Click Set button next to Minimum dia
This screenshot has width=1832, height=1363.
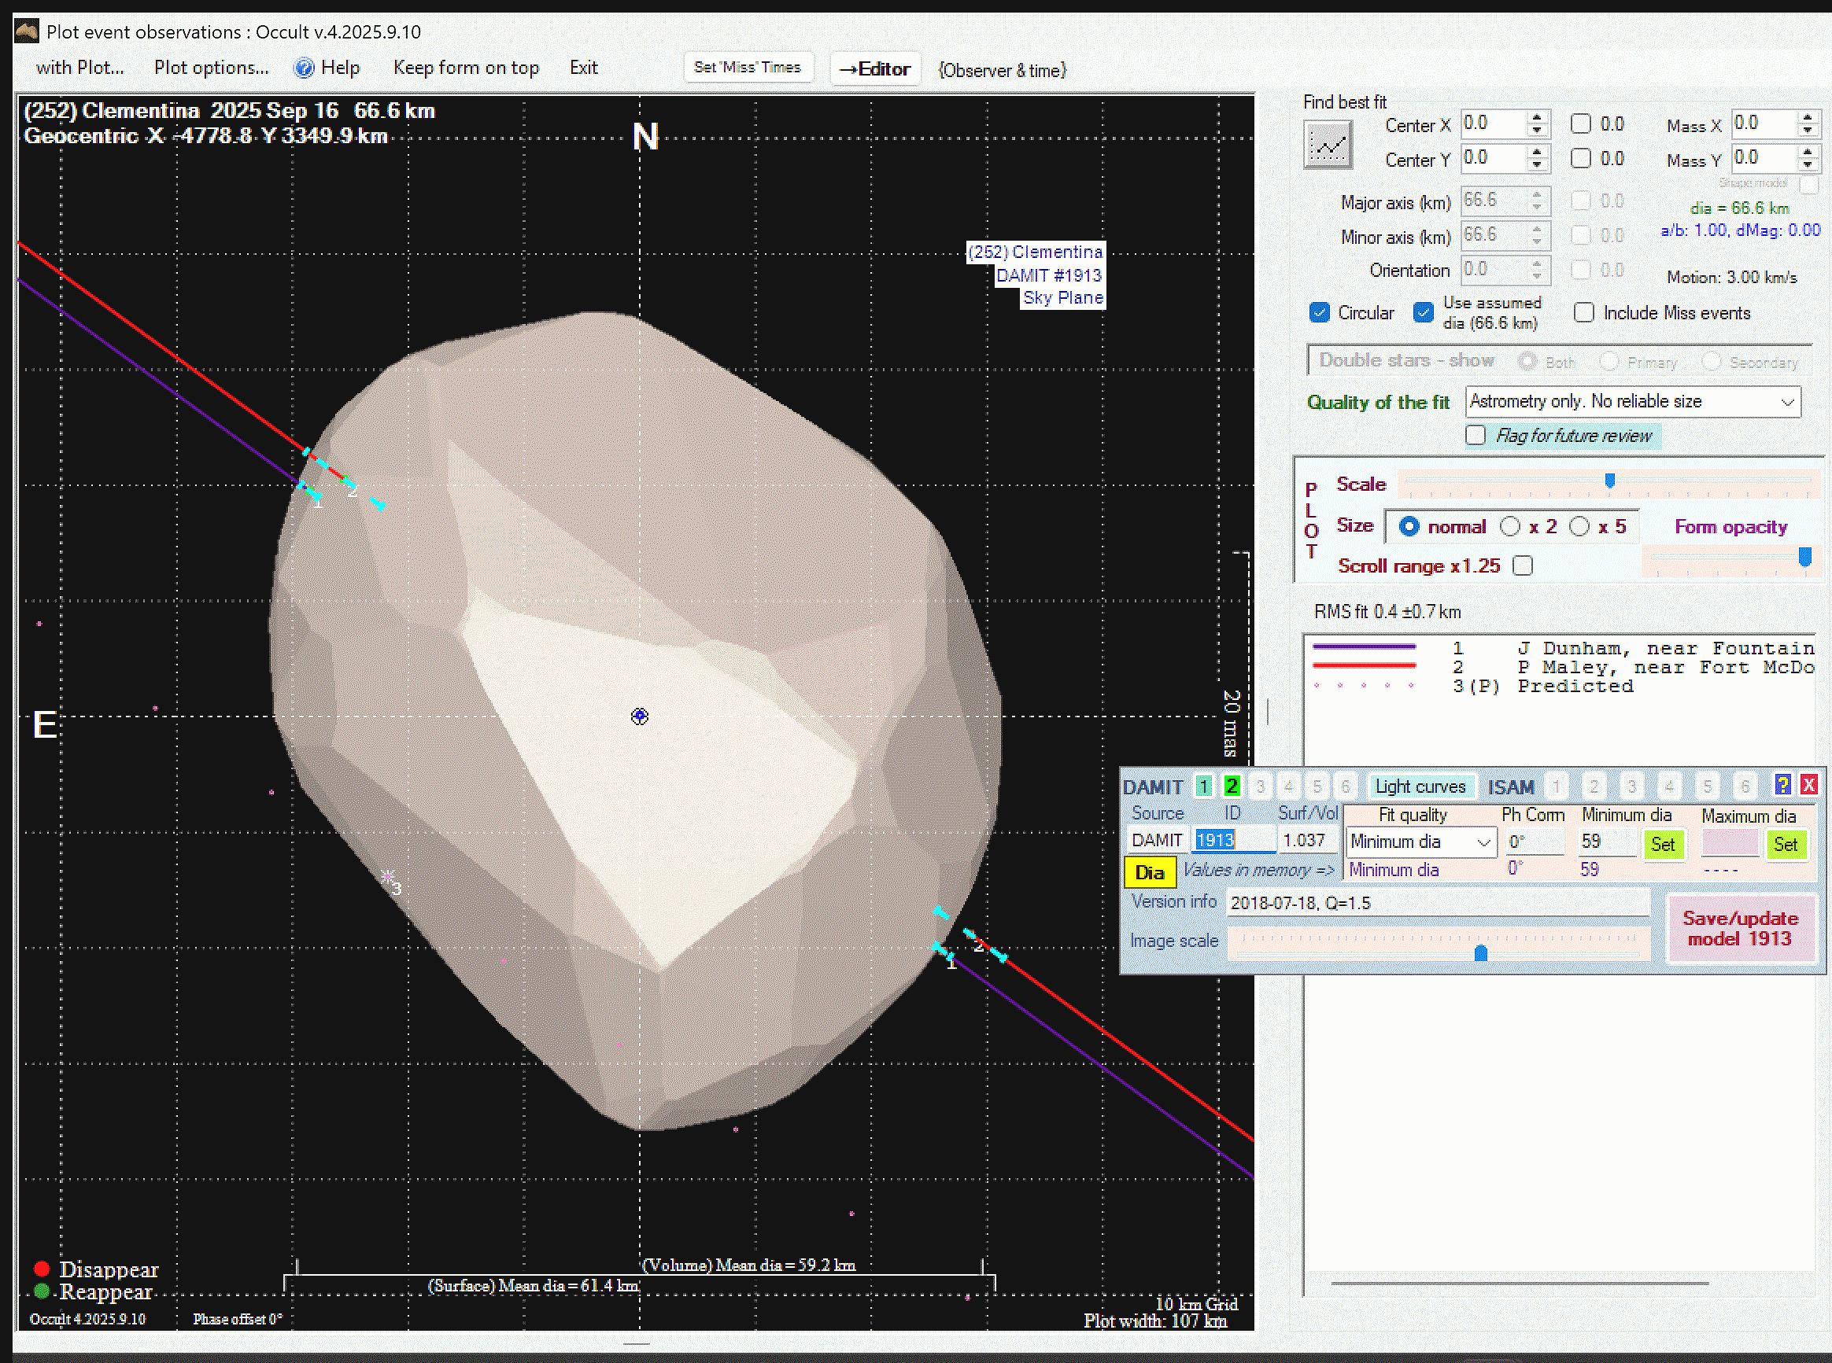coord(1662,844)
